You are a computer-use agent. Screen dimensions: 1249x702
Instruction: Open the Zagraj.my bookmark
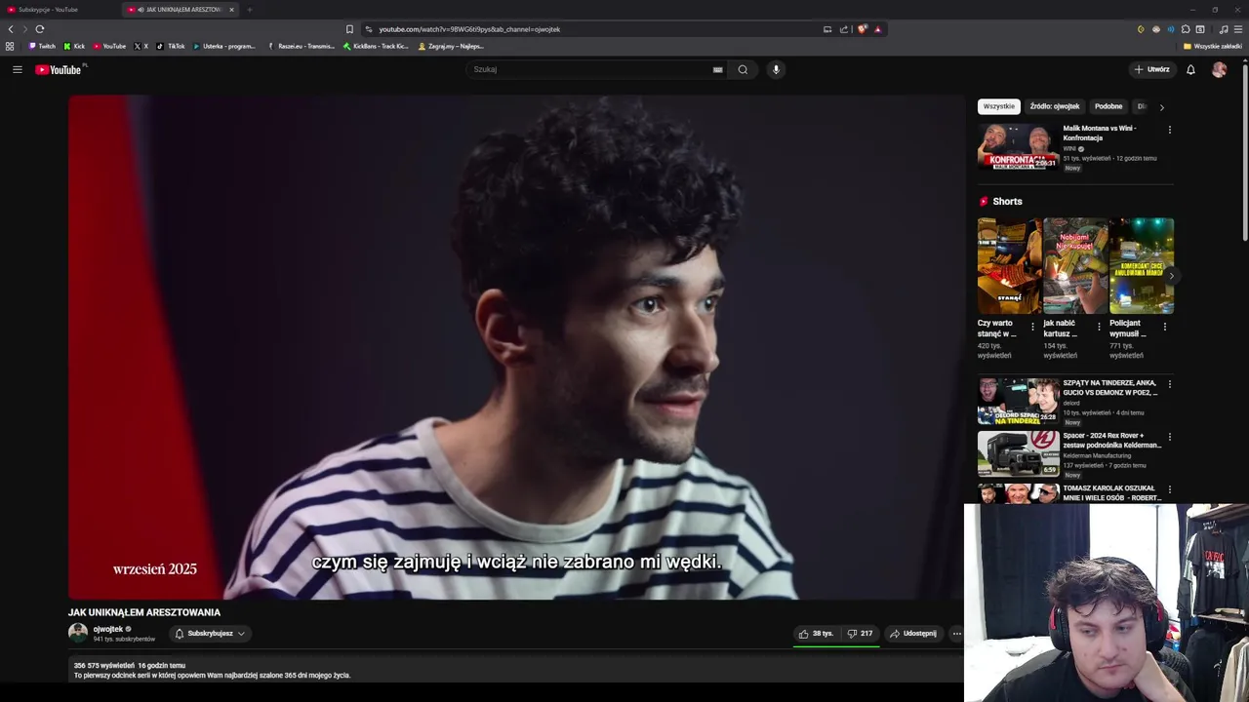(452, 46)
